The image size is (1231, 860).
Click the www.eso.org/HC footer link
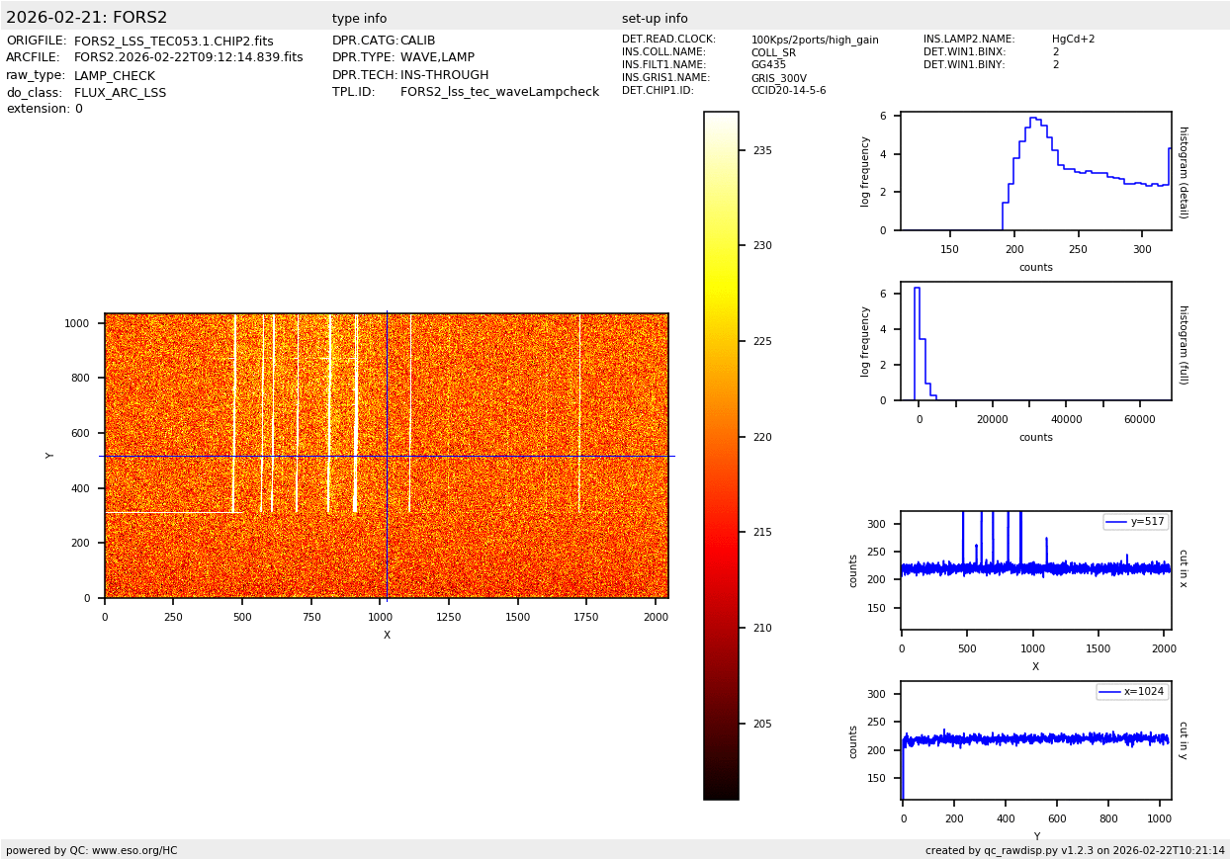point(134,851)
